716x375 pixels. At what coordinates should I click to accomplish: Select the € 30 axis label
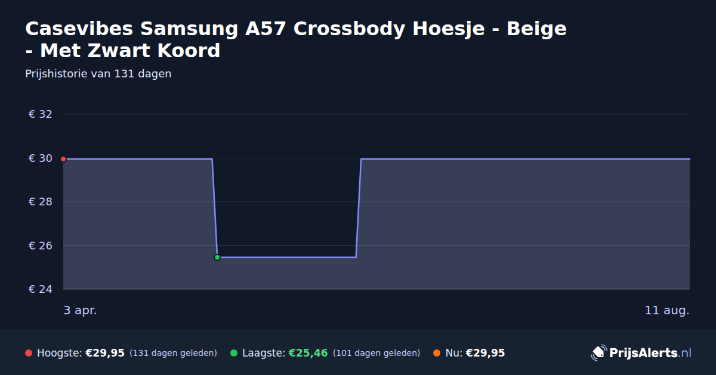(x=41, y=158)
